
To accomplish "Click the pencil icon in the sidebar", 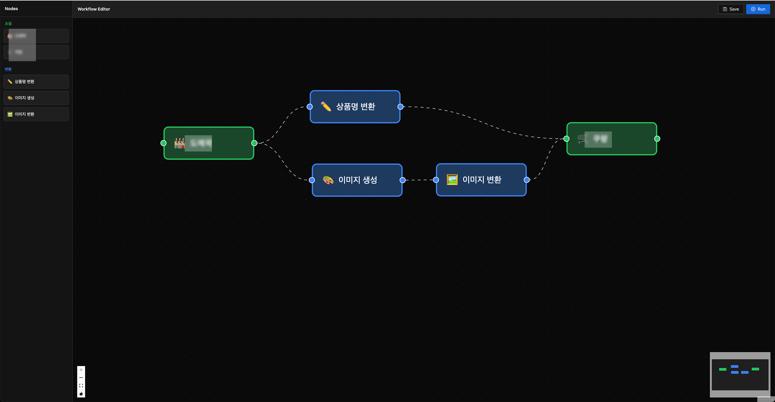I will [10, 82].
